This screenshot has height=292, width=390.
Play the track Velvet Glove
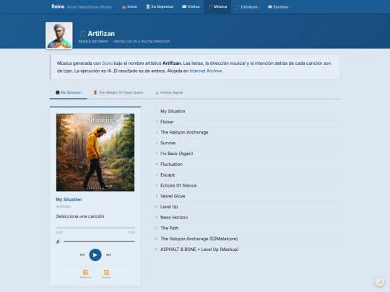click(x=246, y=196)
